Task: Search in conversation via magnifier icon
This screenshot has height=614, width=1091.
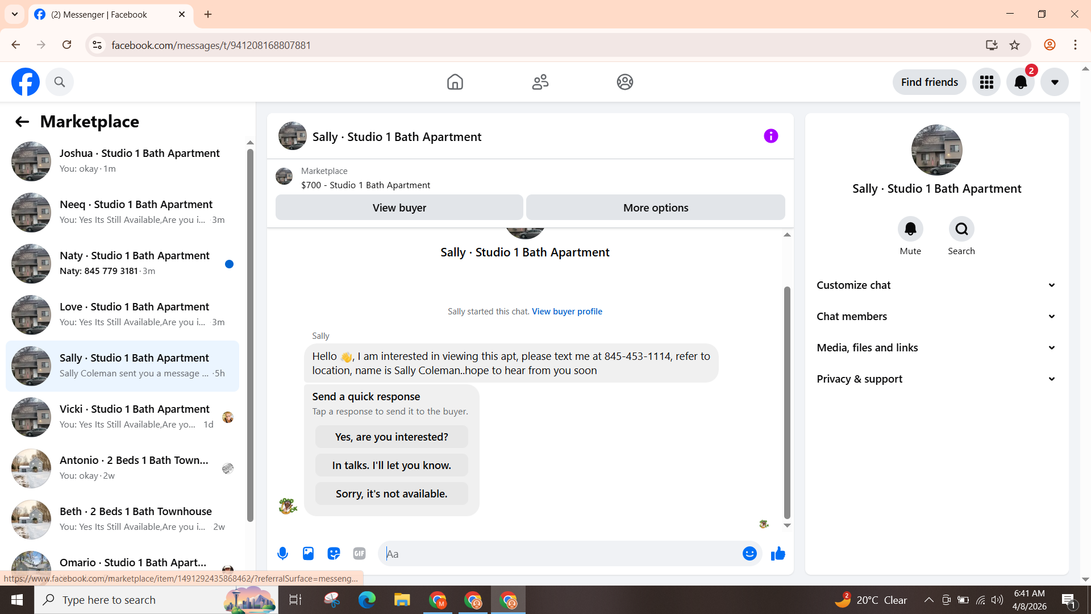Action: [x=961, y=229]
